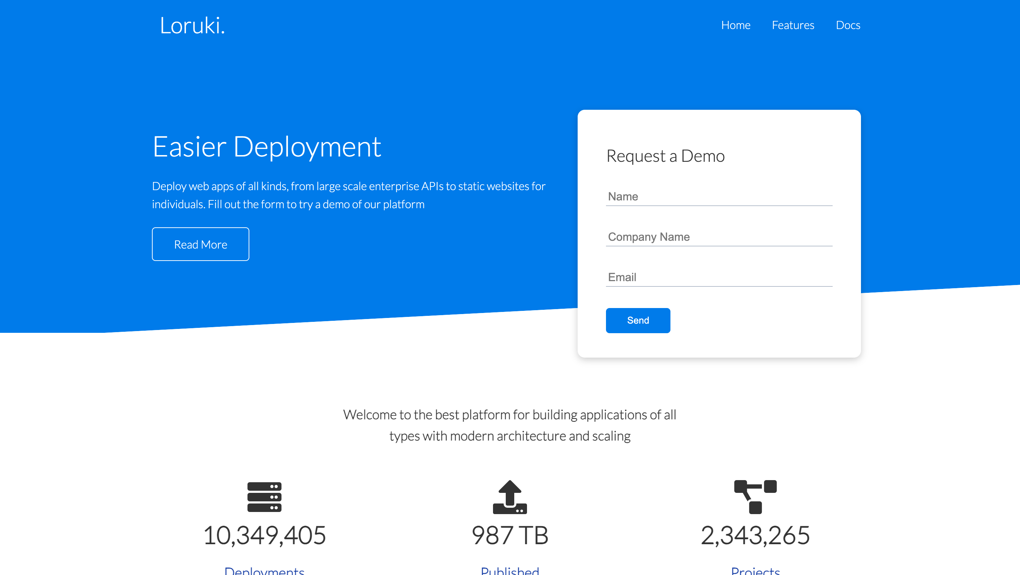
Task: Click the Loruki logo
Action: pos(192,25)
